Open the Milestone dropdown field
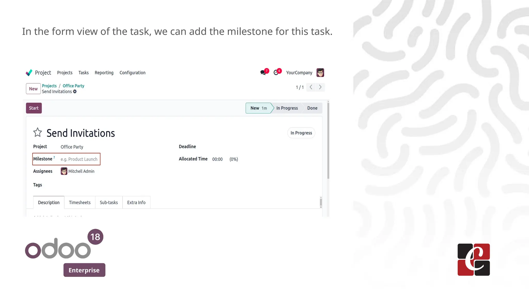This screenshot has width=529, height=297. coord(79,159)
